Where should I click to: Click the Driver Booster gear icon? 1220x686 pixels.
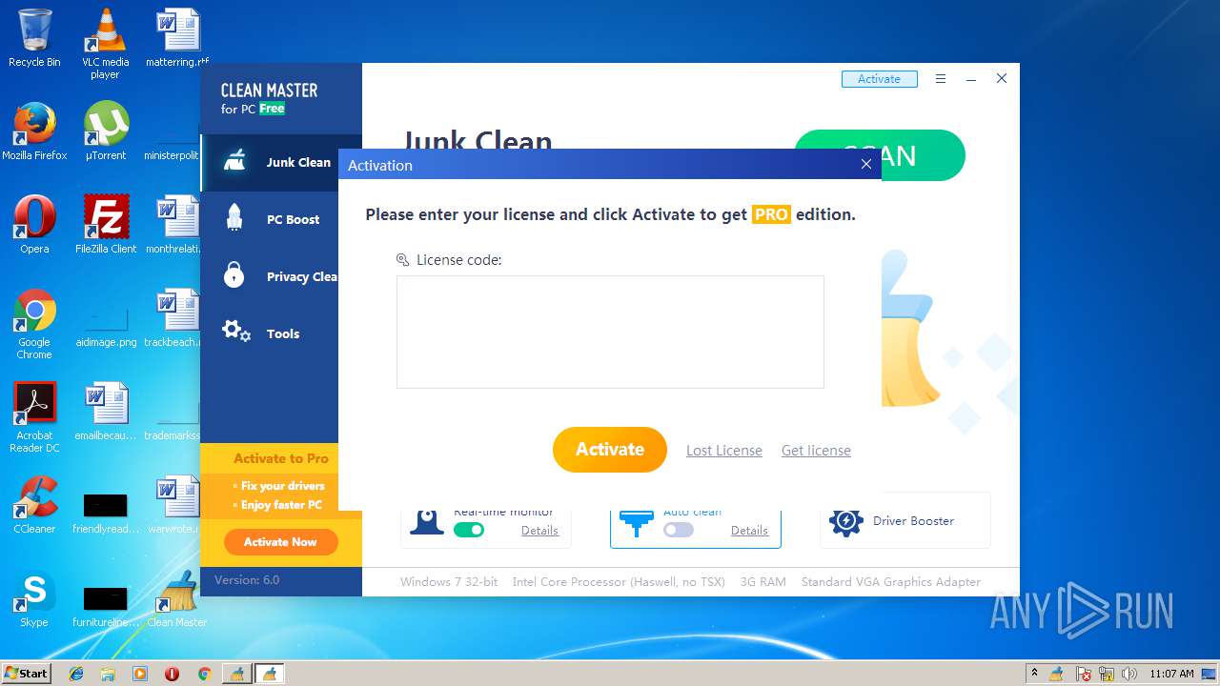tap(846, 521)
